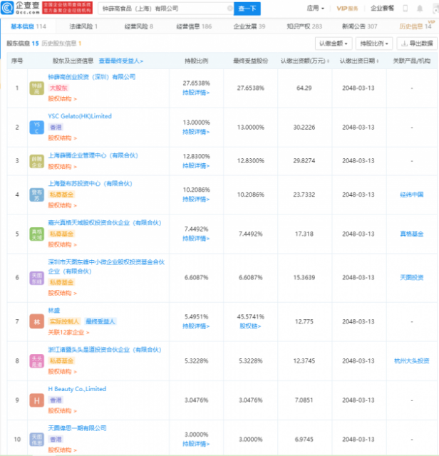Open 林盛 person link

click(54, 311)
